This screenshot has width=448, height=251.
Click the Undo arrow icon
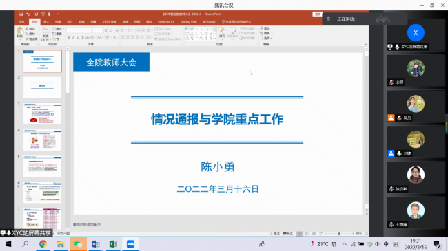(28, 14)
